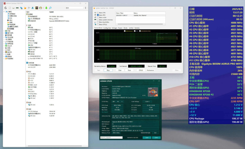Image resolution: width=245 pixels, height=149 pixels.
Task: Expand the 服务器 (Server) tree node
Action: coord(4,35)
